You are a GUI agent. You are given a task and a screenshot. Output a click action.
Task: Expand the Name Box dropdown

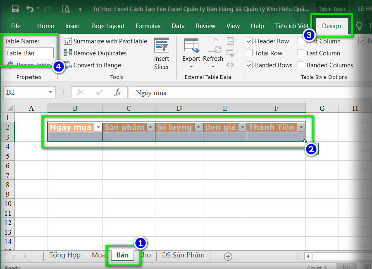50,92
